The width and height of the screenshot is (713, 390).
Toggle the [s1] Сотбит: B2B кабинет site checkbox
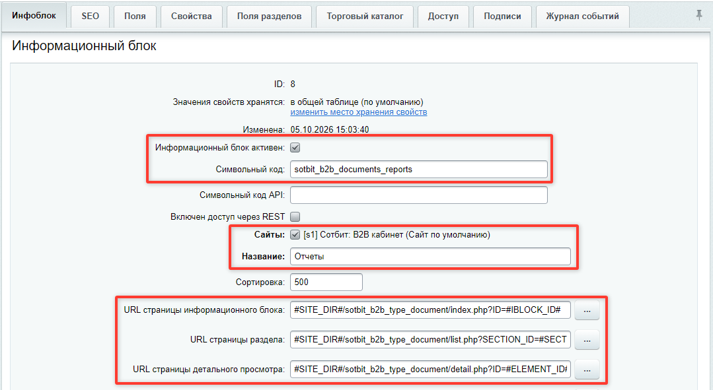(x=295, y=235)
